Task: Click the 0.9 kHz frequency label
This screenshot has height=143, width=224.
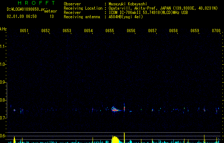Action: click(x=3, y=82)
